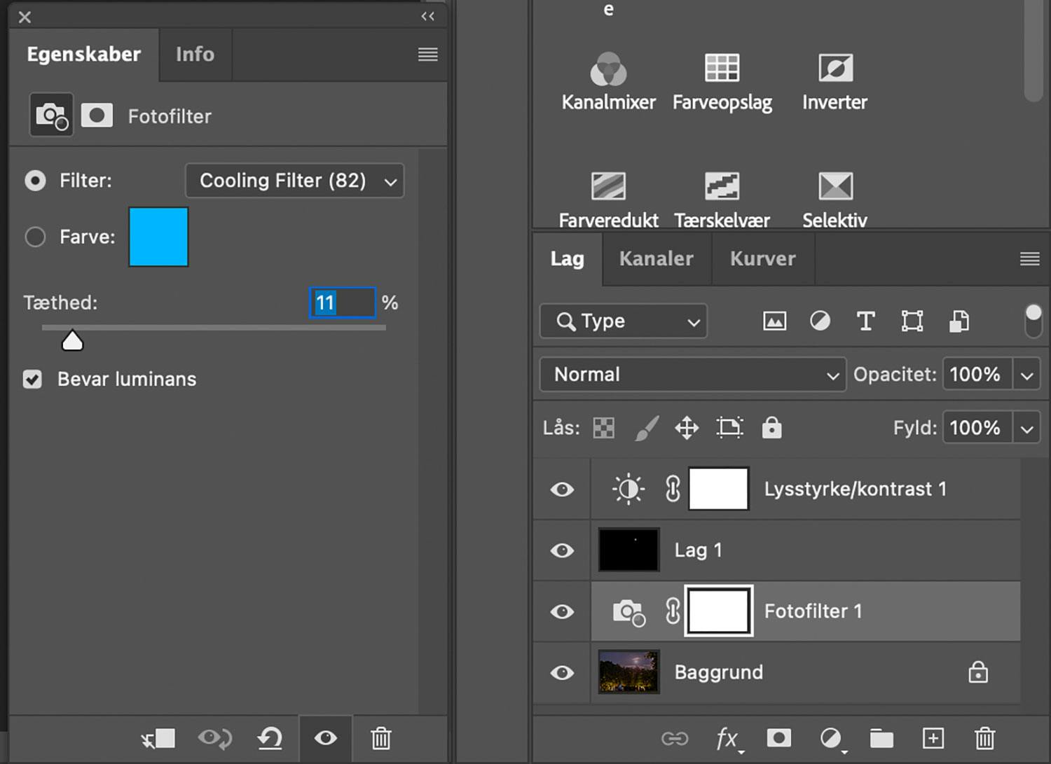Expand the Normal blend mode dropdown
This screenshot has height=764, width=1051.
tap(692, 375)
